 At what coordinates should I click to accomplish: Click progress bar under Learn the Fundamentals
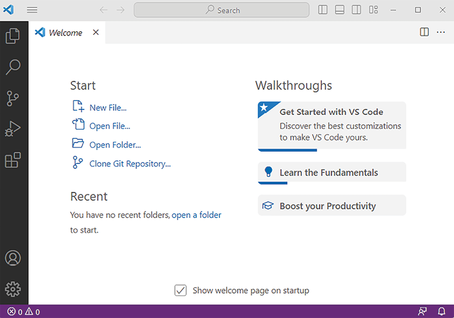pyautogui.click(x=273, y=183)
